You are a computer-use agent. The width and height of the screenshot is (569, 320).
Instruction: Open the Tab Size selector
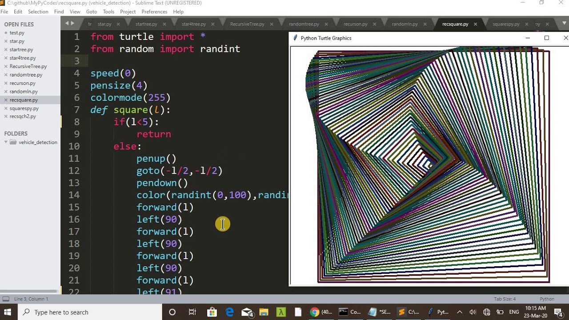(505, 299)
